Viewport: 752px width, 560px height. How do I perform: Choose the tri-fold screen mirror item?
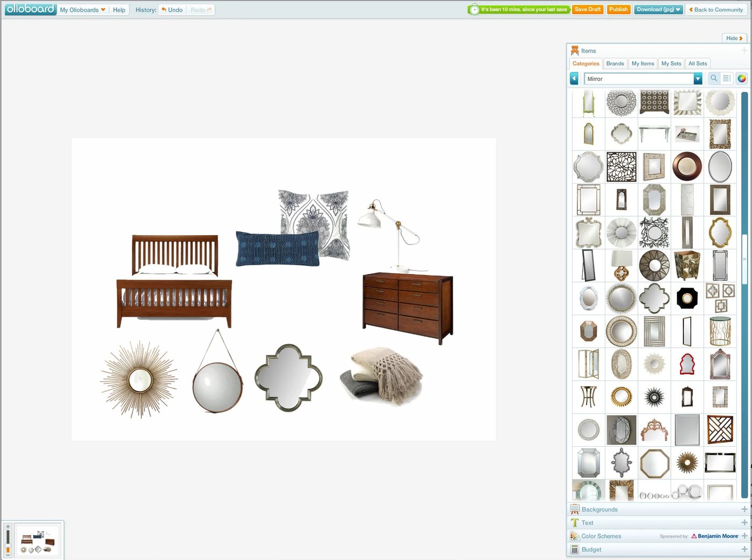tap(589, 364)
